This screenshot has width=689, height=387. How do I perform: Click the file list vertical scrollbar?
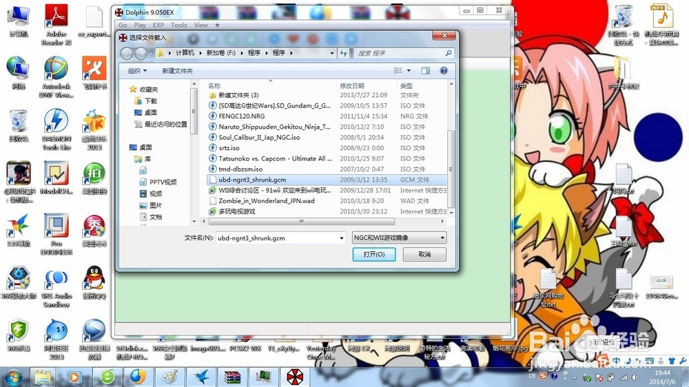tap(451, 169)
